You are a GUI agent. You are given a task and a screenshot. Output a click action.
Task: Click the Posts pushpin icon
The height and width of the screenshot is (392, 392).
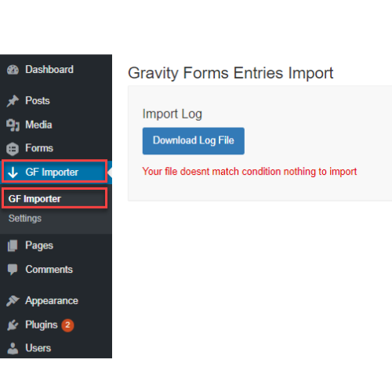13,101
